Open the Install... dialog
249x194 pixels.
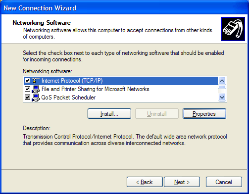pyautogui.click(x=109, y=114)
